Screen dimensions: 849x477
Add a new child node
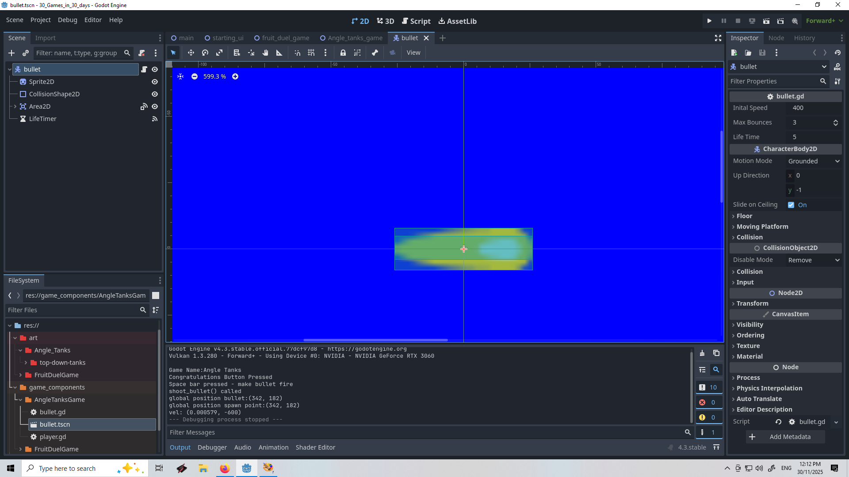point(11,53)
